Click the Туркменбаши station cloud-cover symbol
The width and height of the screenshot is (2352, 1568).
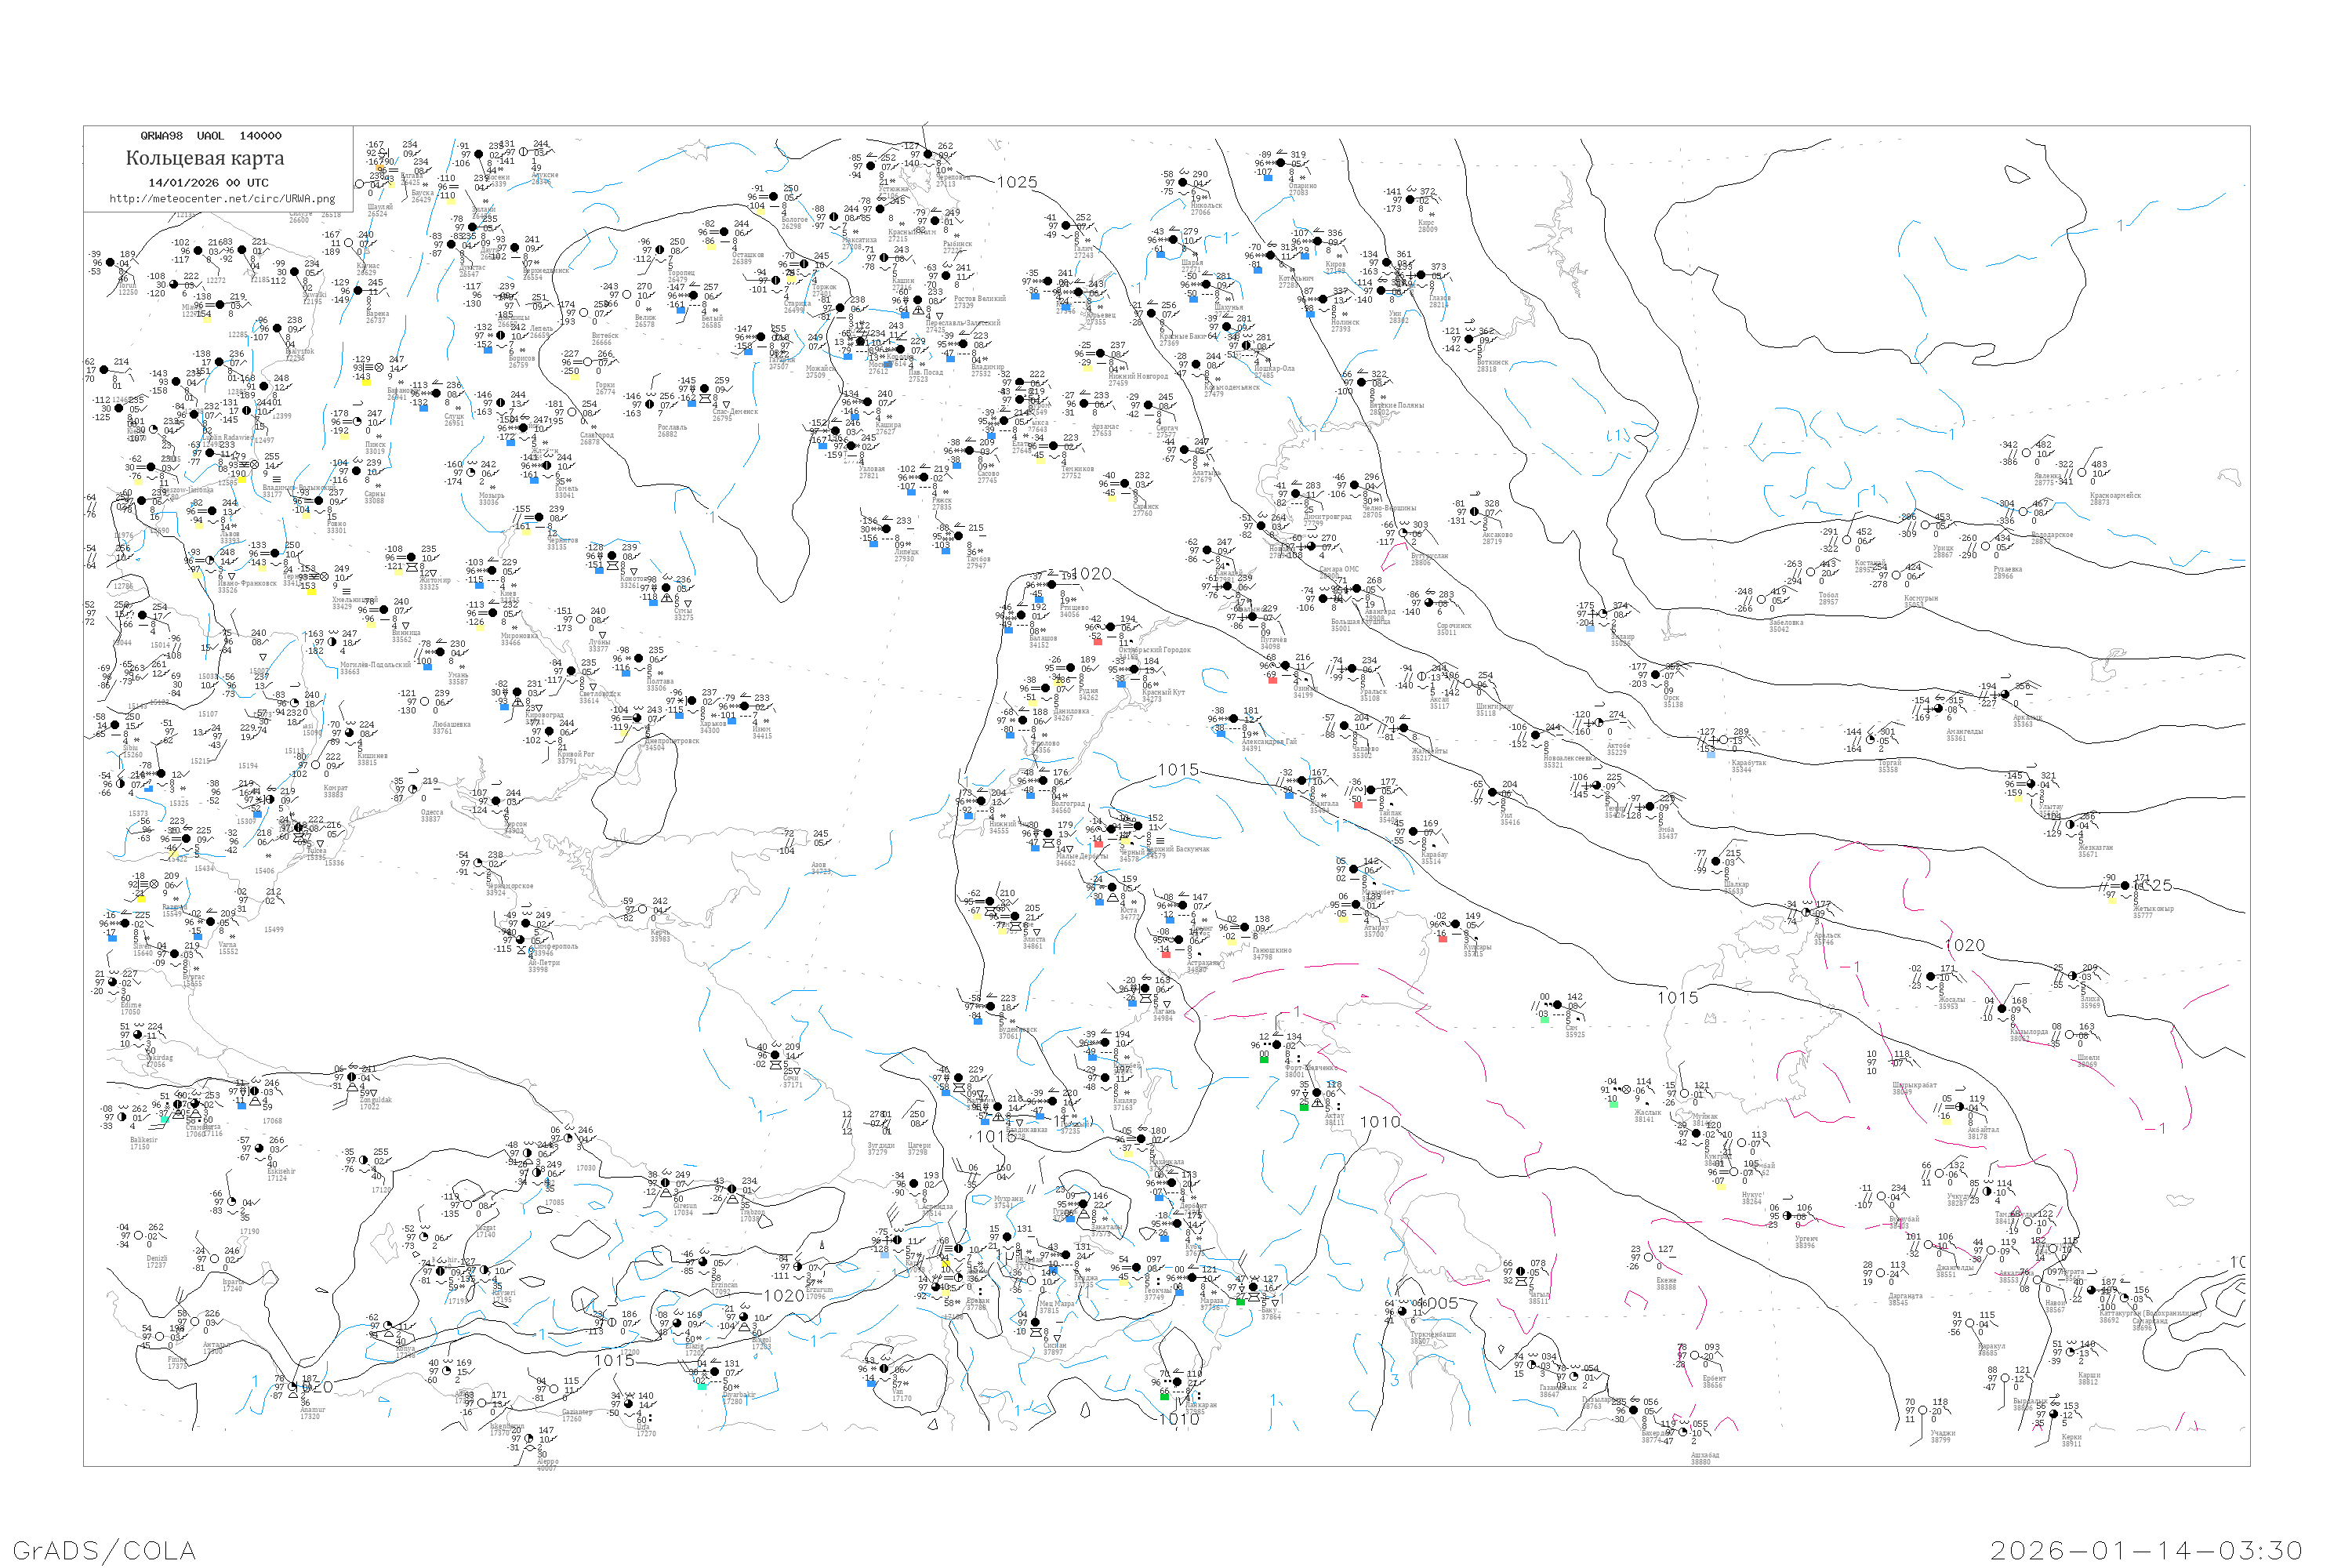(1402, 1312)
